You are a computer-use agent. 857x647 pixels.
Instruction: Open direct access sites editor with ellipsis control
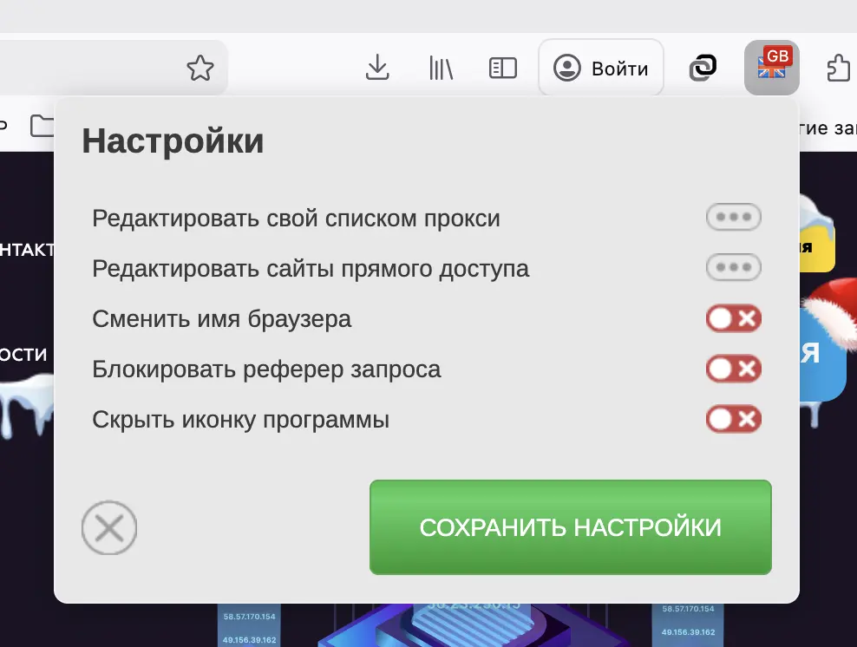[x=733, y=268]
